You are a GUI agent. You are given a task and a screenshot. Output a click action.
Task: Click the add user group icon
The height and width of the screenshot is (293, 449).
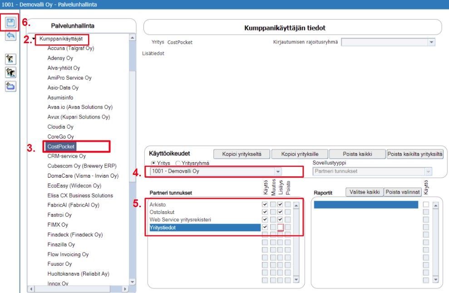point(10,73)
